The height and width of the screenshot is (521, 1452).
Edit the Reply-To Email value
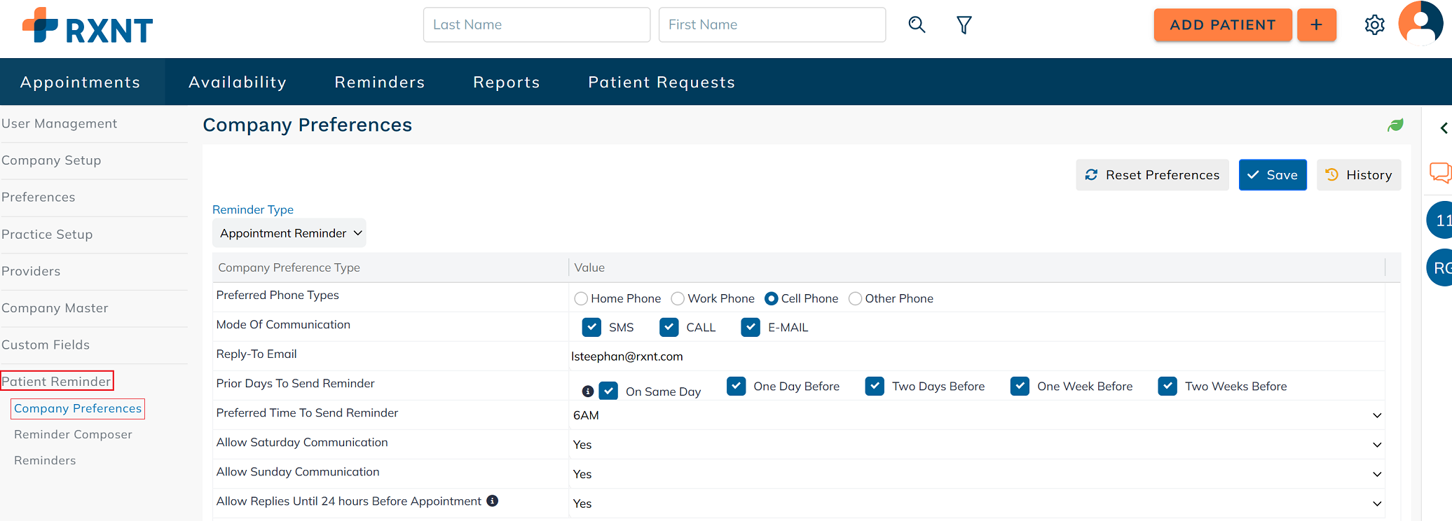pyautogui.click(x=977, y=356)
